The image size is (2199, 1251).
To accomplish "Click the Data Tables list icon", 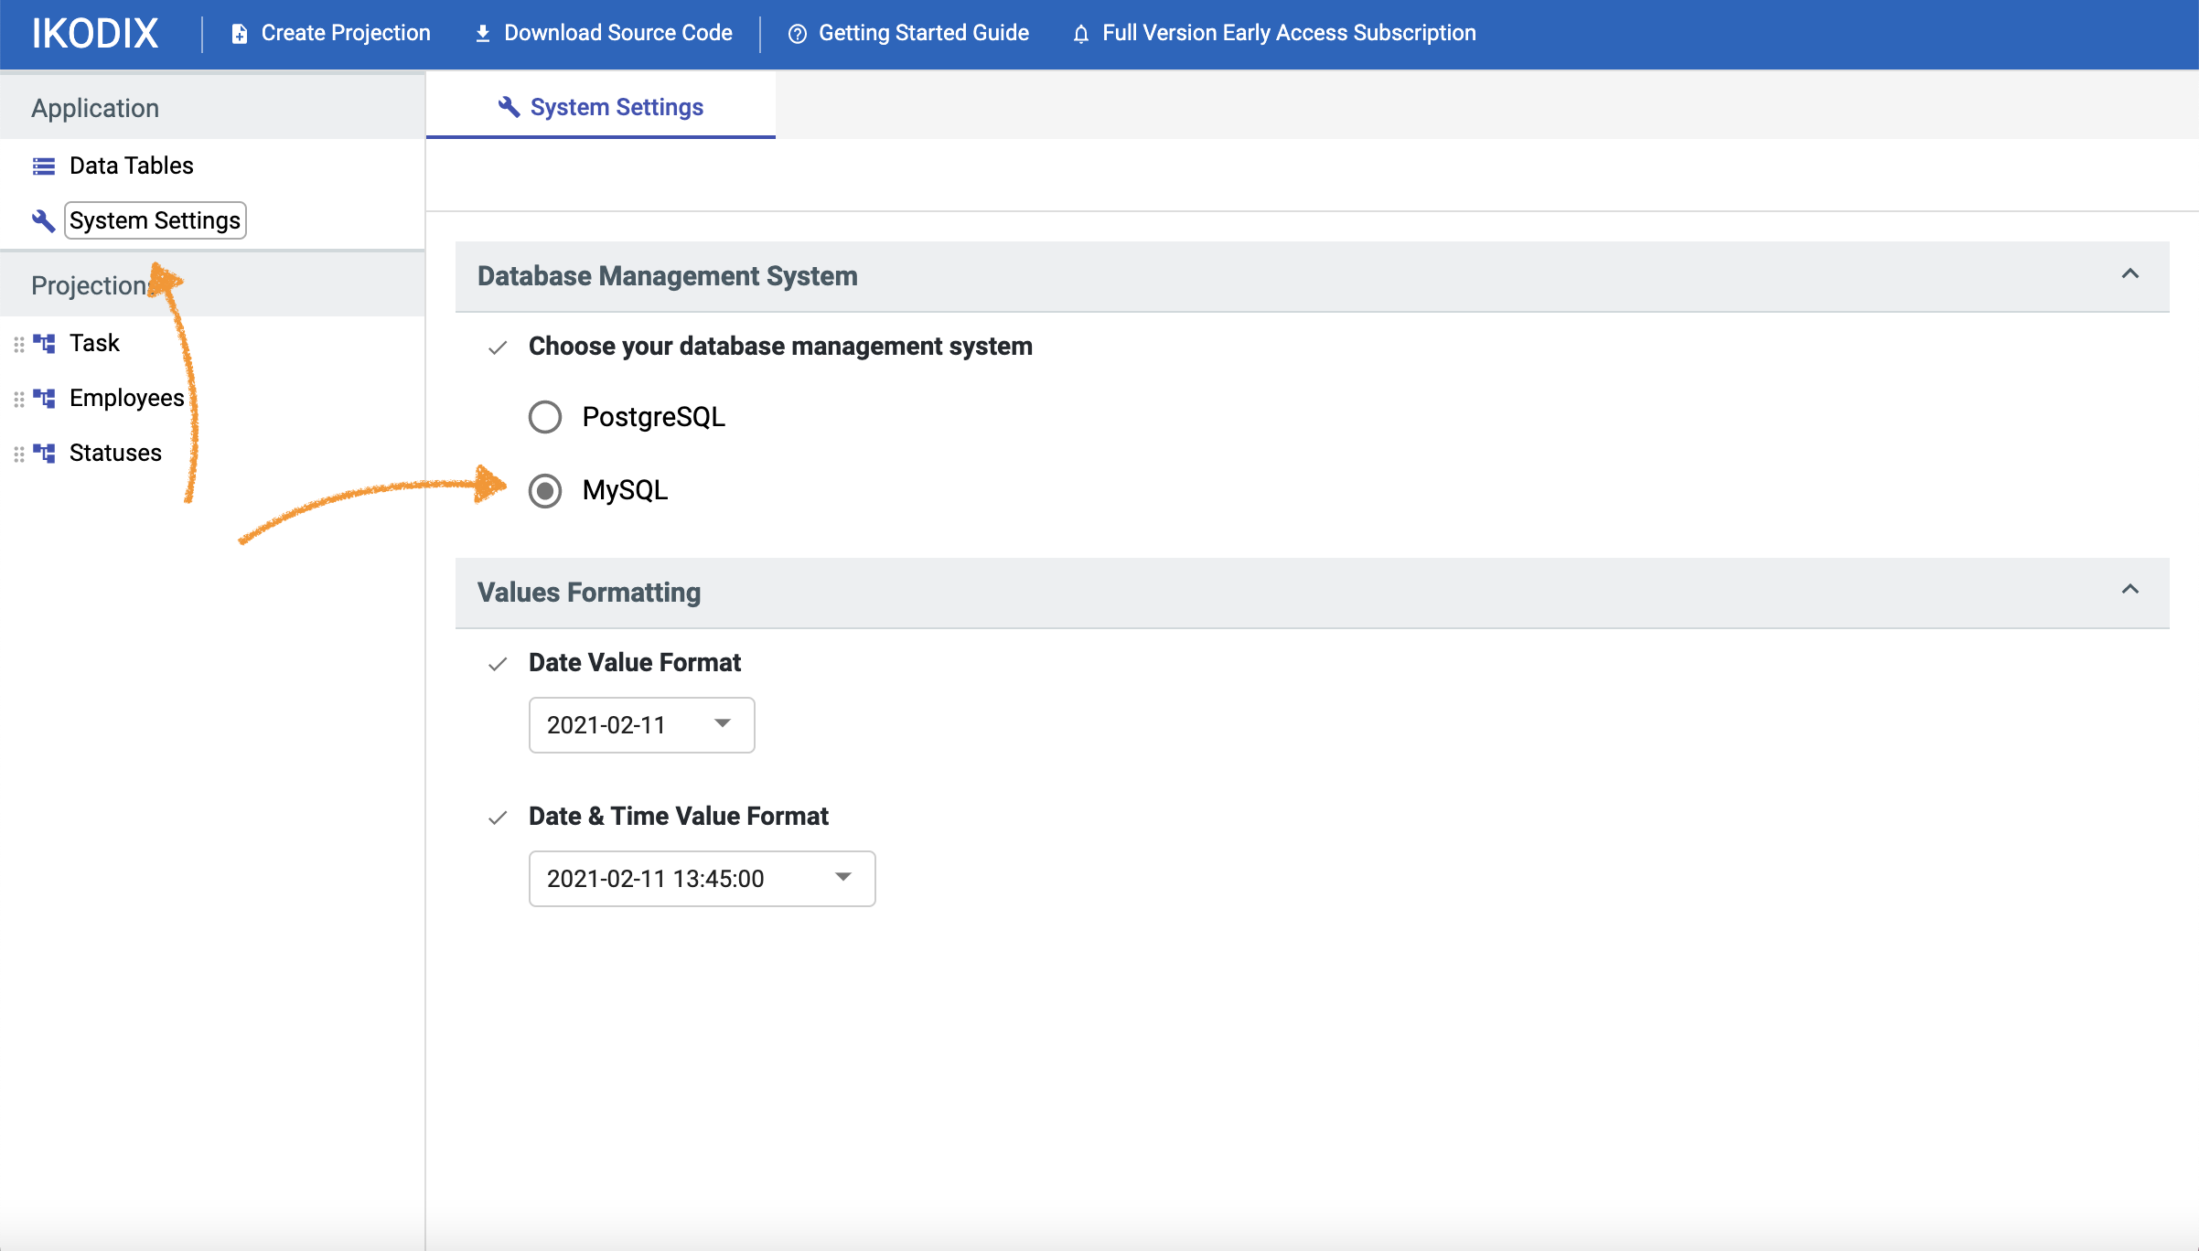I will click(x=44, y=166).
